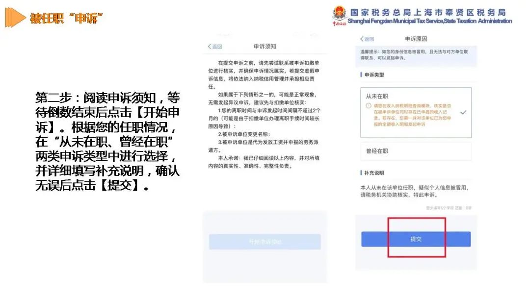Click the 补充说明 text input area
The width and height of the screenshot is (530, 298).
pyautogui.click(x=416, y=191)
